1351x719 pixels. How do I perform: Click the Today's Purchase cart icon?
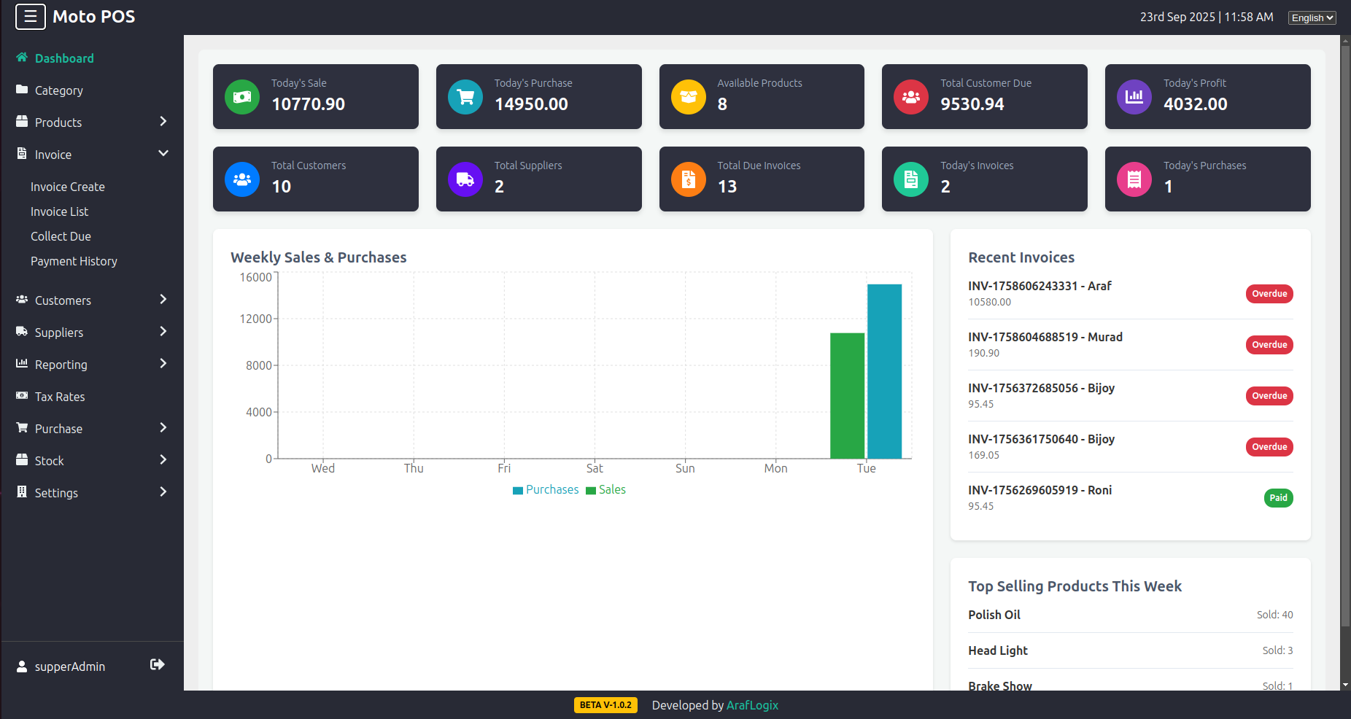click(465, 96)
